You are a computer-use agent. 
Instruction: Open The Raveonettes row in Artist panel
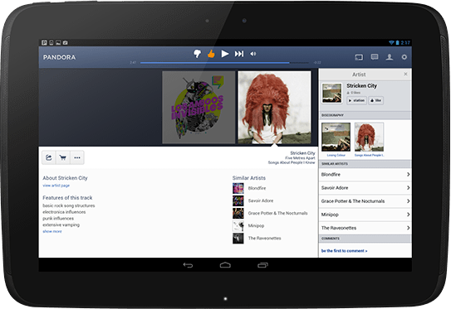[365, 228]
